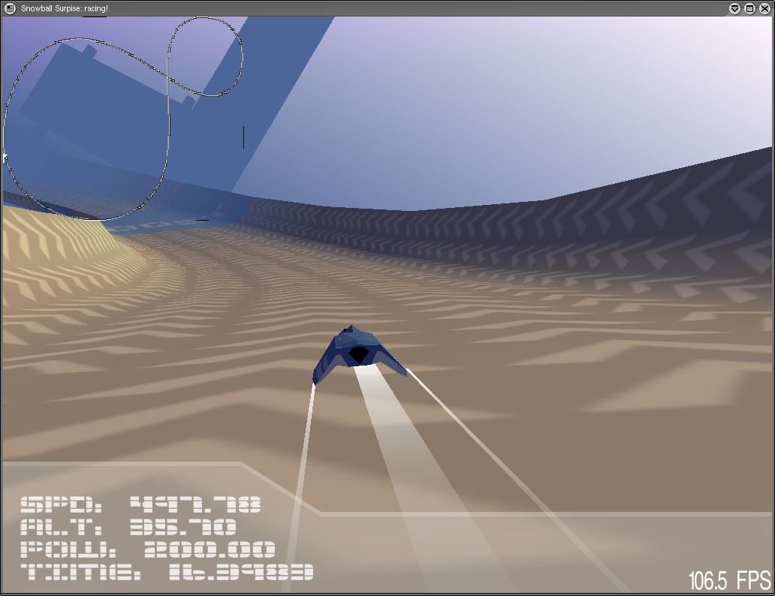Click the TIME lap timer readout
The width and height of the screenshot is (775, 596).
[x=167, y=572]
